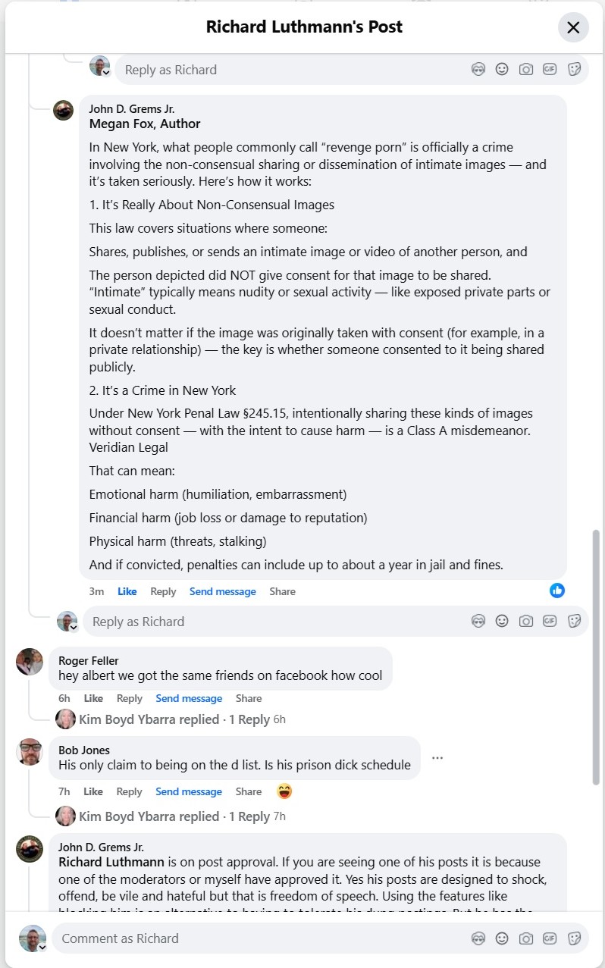
Task: Click the GIF icon in bottom comment box
Action: click(x=550, y=938)
